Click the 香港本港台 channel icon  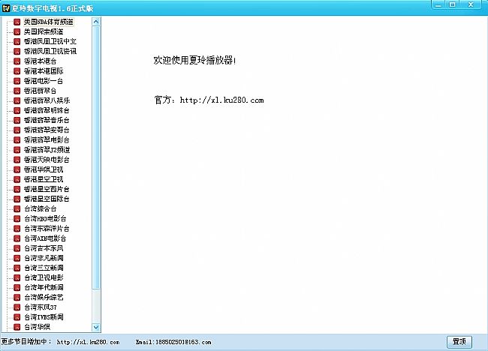[x=17, y=61]
